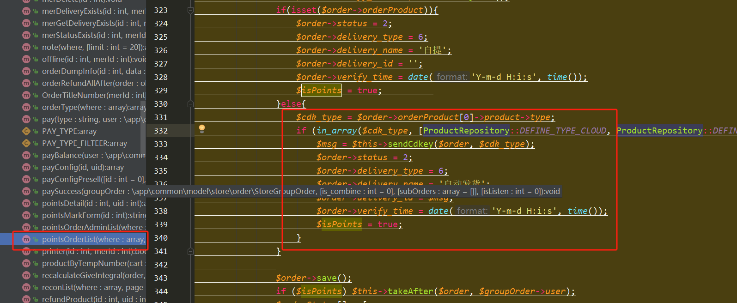Select the note(where, limit) method
The image size is (737, 303).
[x=94, y=47]
